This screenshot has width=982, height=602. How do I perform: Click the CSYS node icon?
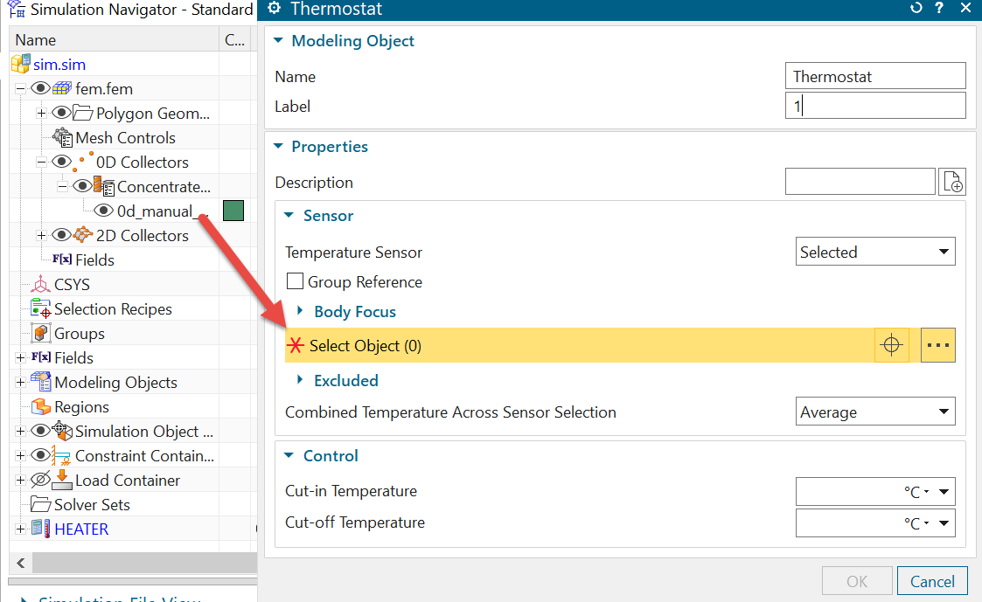coord(40,285)
